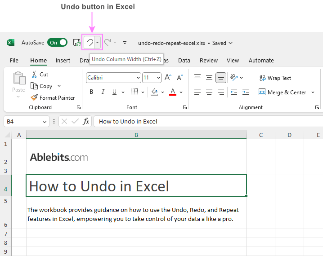Apply the red Font Color

tap(173, 92)
